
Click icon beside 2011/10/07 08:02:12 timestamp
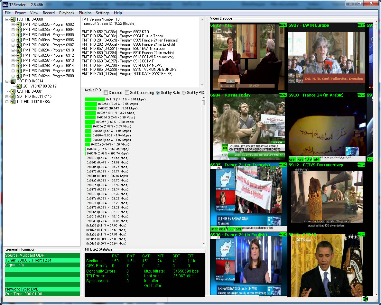19,86
